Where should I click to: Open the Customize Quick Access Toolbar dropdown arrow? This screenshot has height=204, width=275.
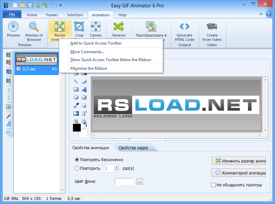click(x=60, y=5)
